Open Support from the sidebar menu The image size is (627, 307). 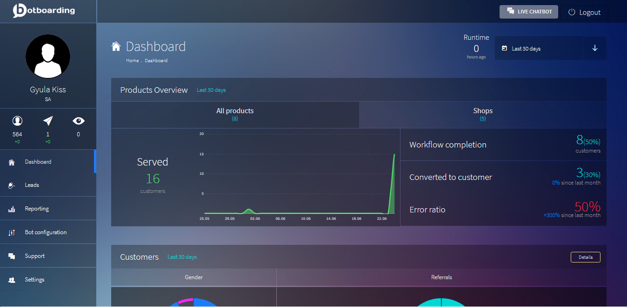(x=48, y=256)
